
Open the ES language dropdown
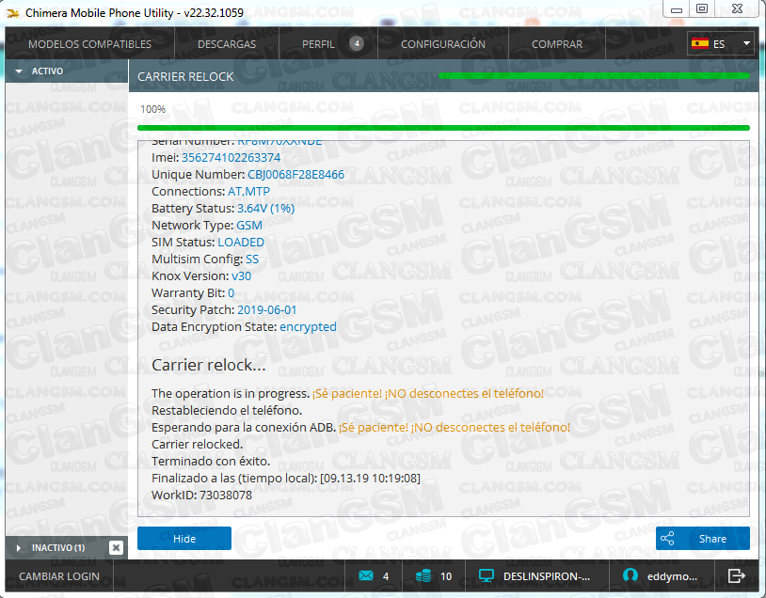tap(721, 44)
